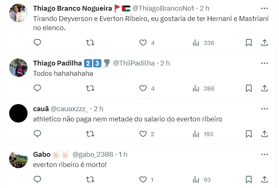Expand more options on Gabo's tweet
This screenshot has width=279, height=188.
pos(264,155)
